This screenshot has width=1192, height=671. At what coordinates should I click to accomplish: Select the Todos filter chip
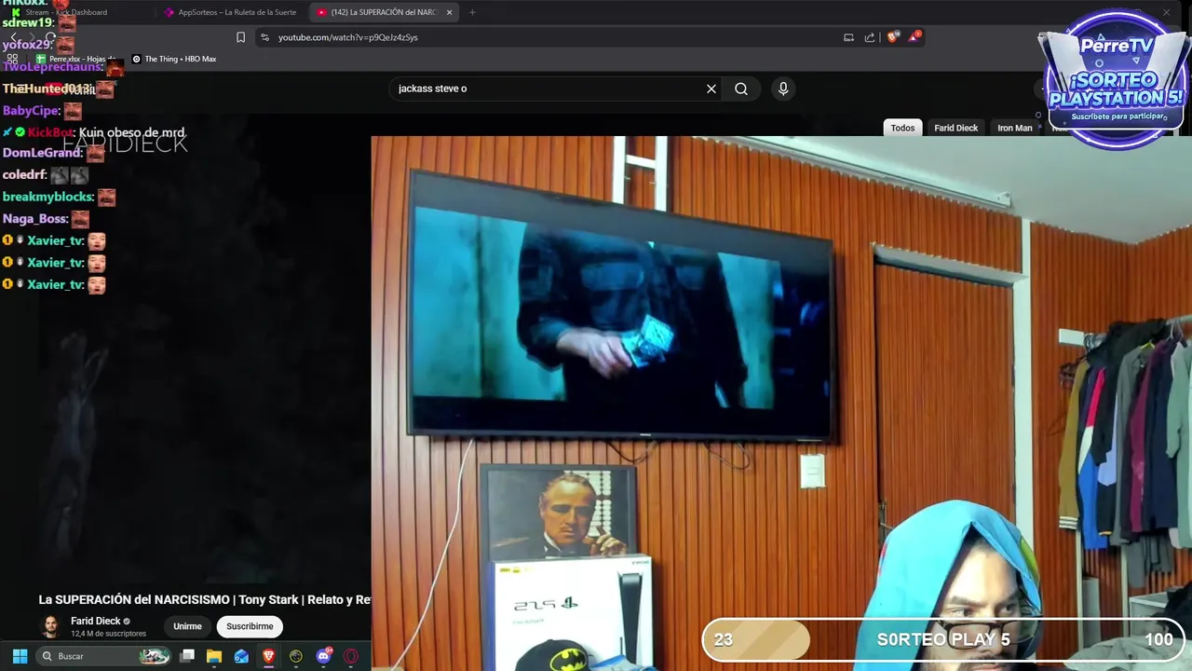tap(902, 128)
